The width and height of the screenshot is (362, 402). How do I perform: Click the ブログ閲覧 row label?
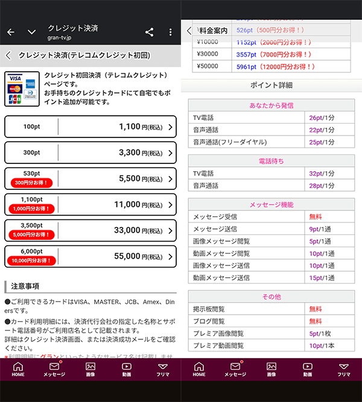click(209, 321)
